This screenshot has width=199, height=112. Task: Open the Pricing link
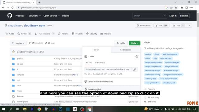[x=66, y=16]
